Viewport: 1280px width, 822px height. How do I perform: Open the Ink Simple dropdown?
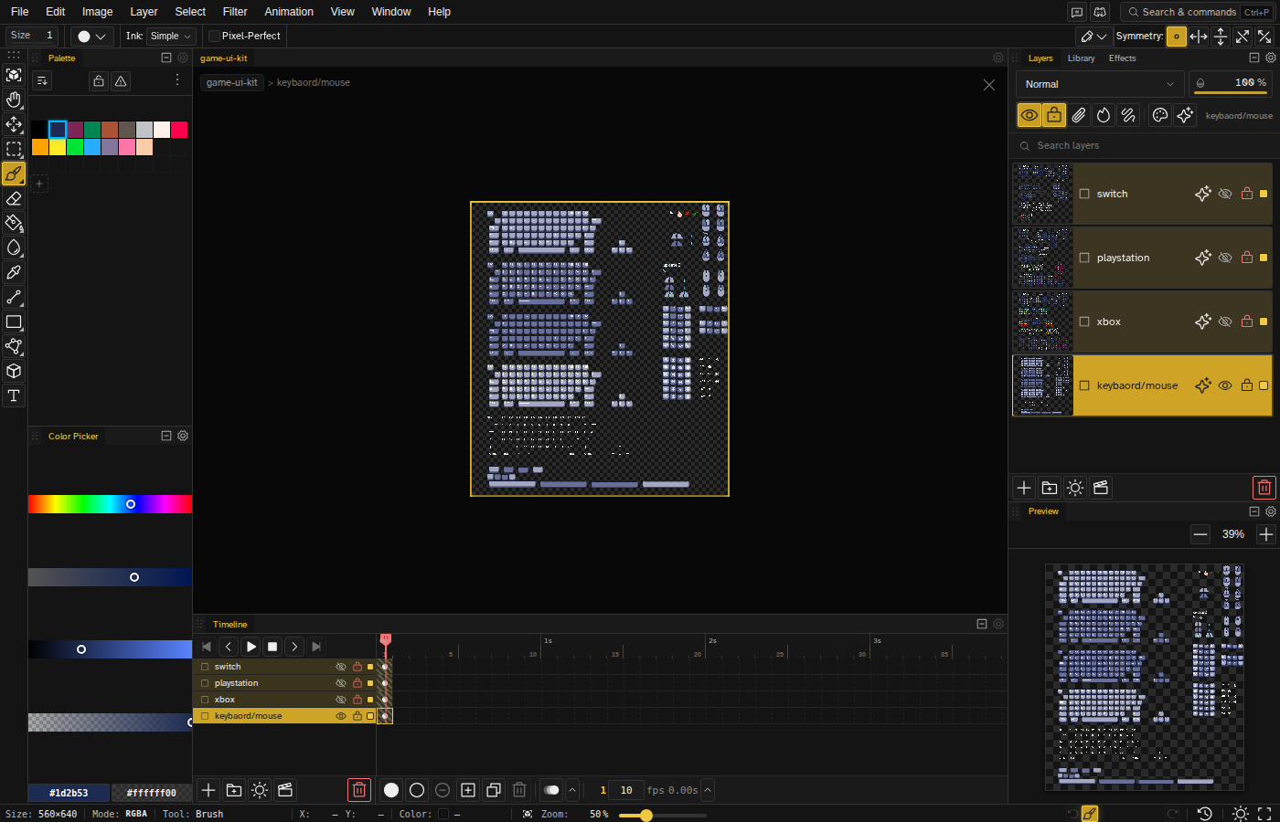171,37
